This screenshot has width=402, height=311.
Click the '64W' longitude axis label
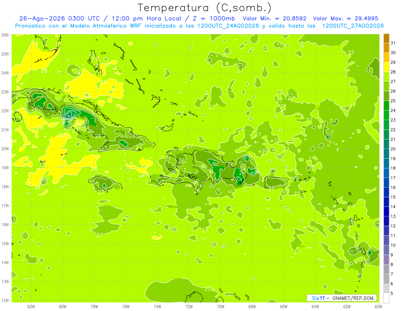point(315,307)
